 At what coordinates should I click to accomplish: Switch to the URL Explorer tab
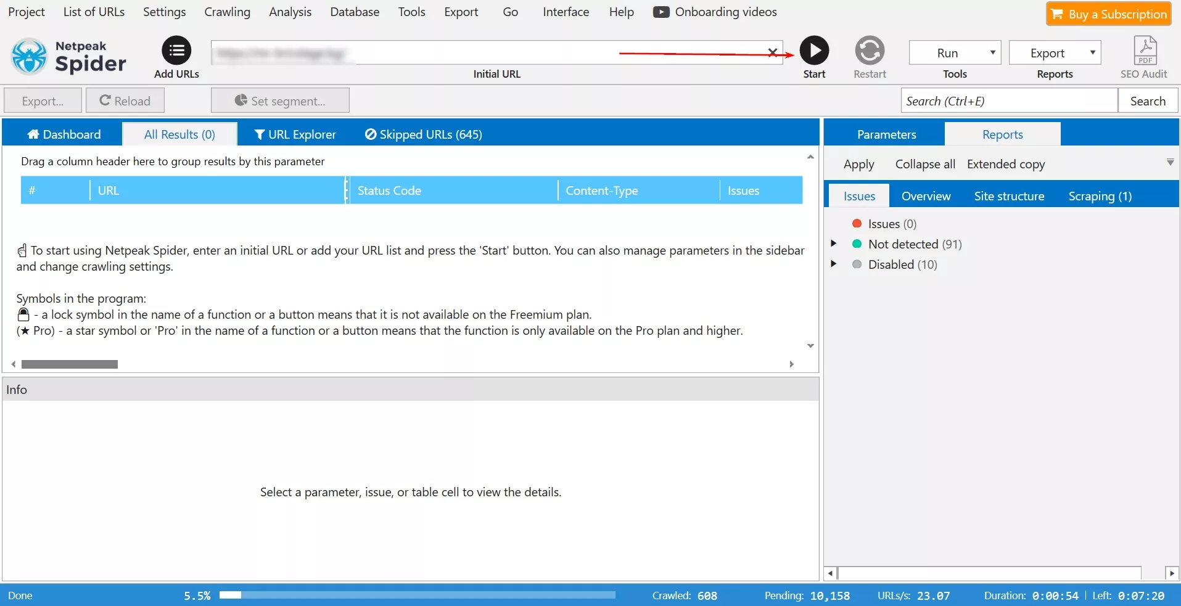295,134
